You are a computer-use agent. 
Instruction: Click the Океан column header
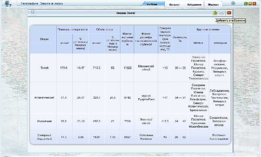coord(44,39)
